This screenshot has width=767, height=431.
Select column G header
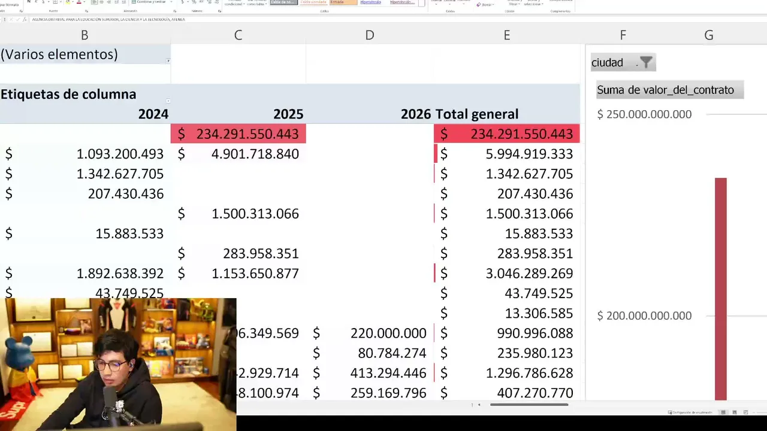709,35
